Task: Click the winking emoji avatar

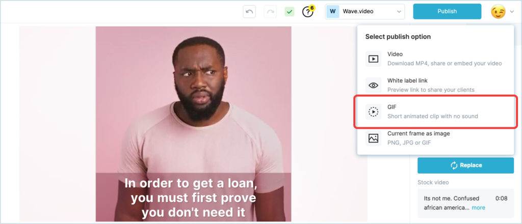Action: [x=498, y=12]
